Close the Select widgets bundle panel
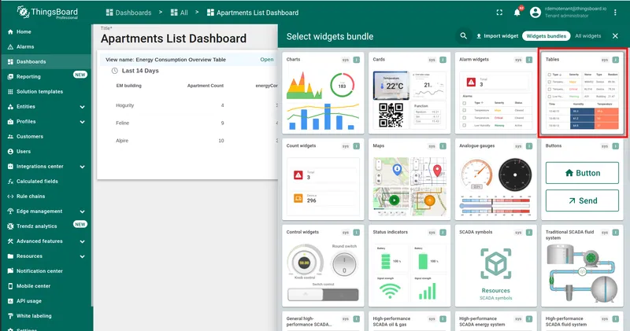This screenshot has height=331, width=630. point(615,36)
